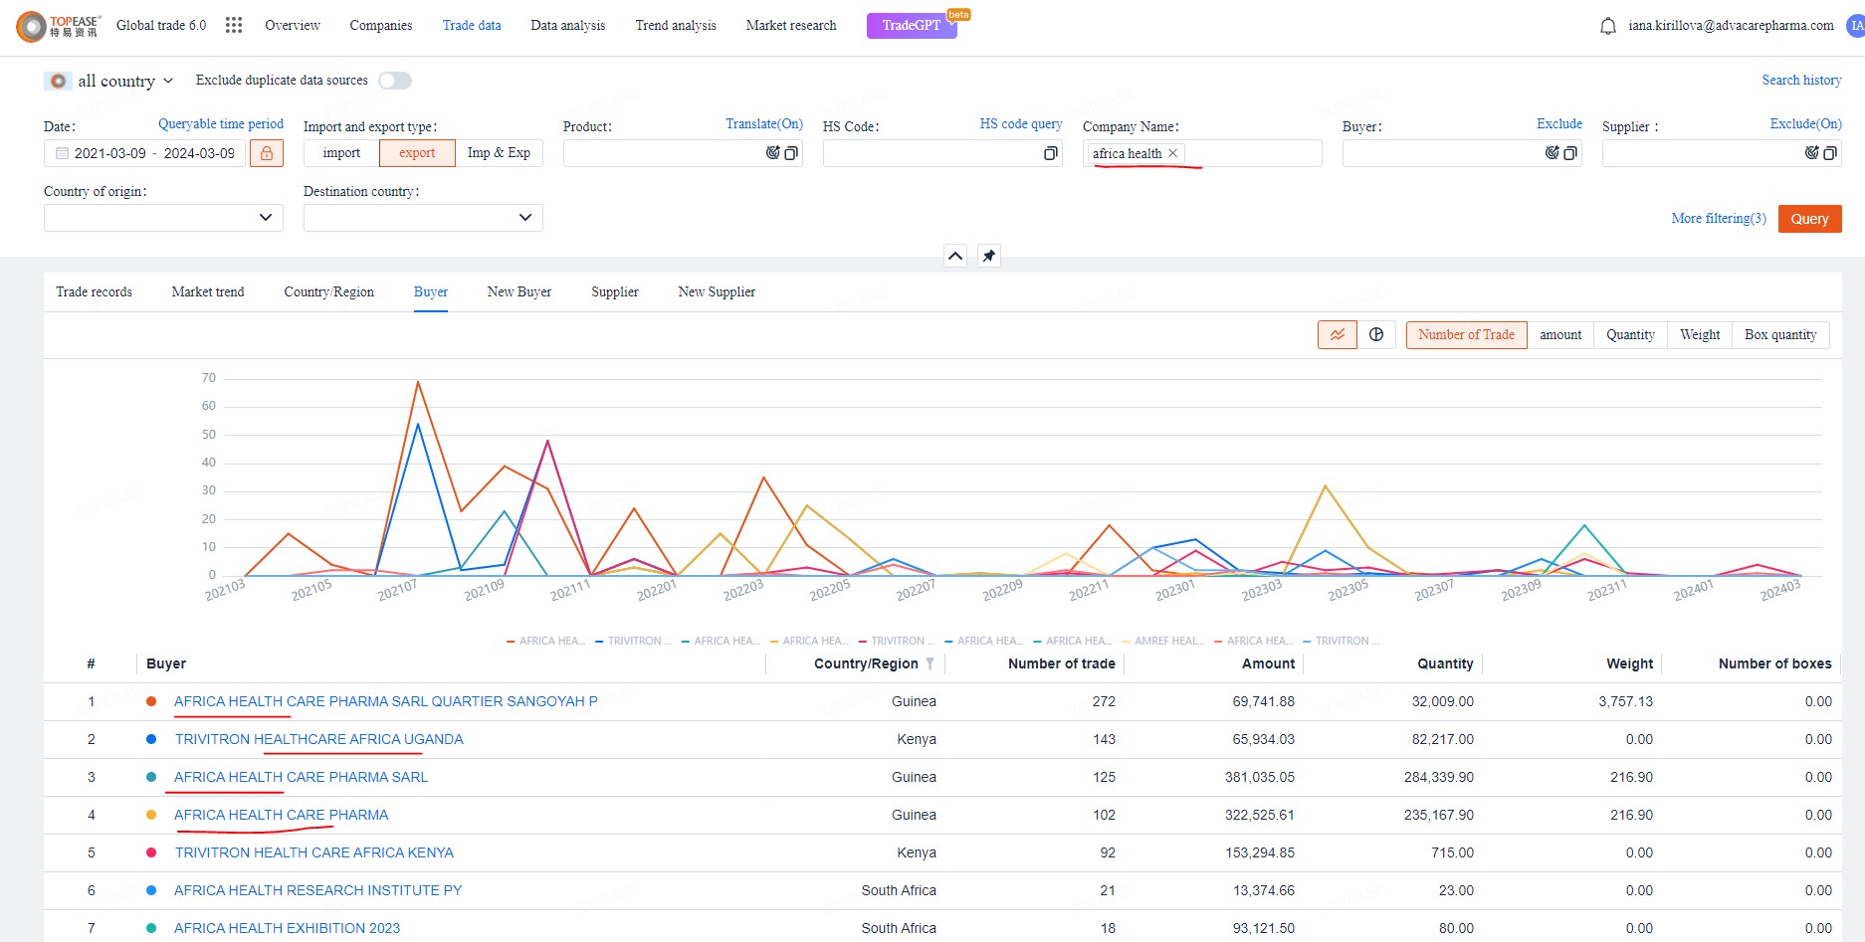Switch to line chart view
Image resolution: width=1865 pixels, height=942 pixels.
1338,335
